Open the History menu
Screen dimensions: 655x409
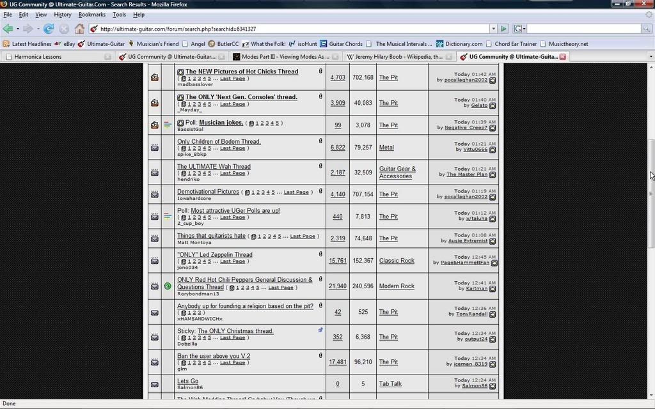point(63,15)
